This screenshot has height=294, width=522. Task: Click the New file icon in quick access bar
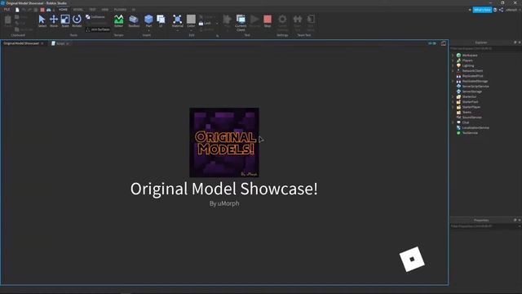(17, 10)
